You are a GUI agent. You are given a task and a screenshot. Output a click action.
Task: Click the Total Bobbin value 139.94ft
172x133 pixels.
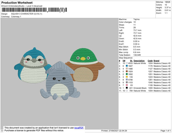137,55
